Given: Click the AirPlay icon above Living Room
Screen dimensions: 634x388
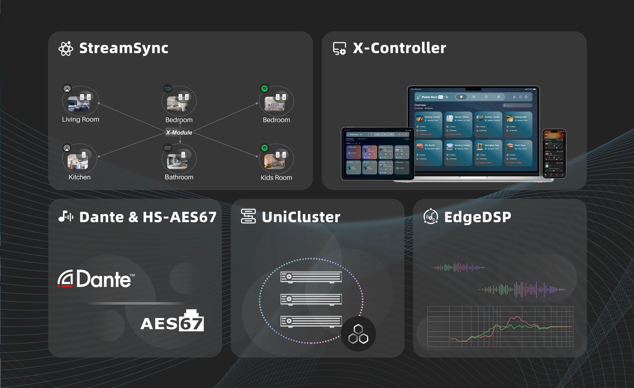Looking at the screenshot, I should tap(67, 89).
